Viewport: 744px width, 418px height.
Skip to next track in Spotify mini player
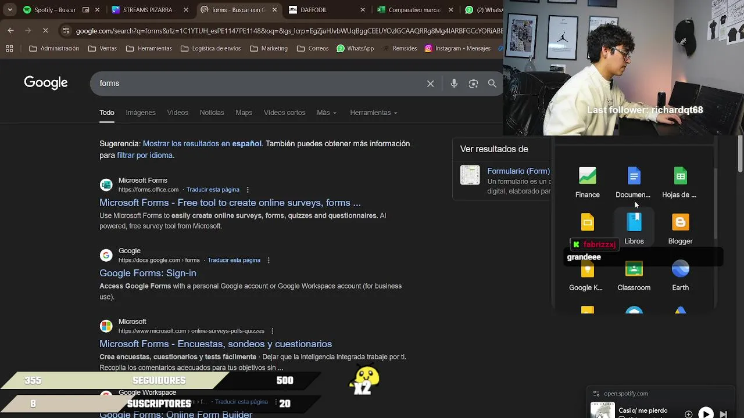(x=724, y=414)
